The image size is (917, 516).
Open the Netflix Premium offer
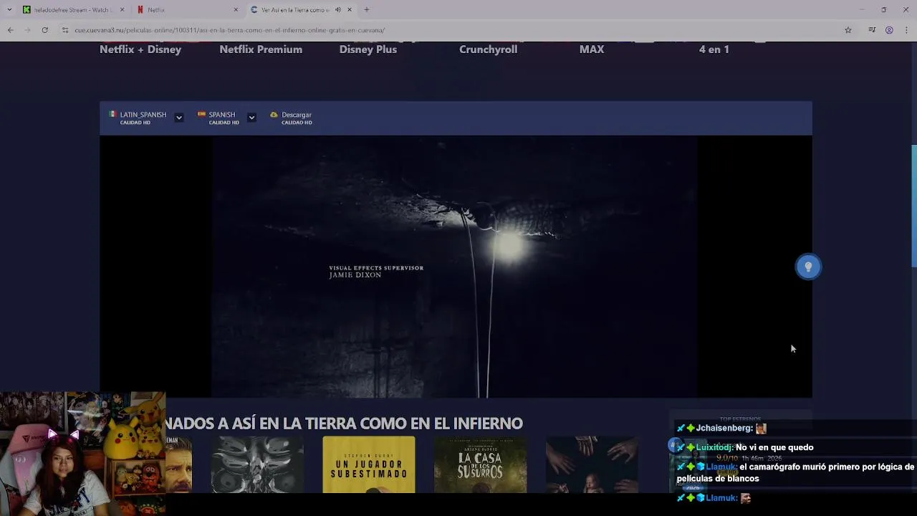(261, 49)
